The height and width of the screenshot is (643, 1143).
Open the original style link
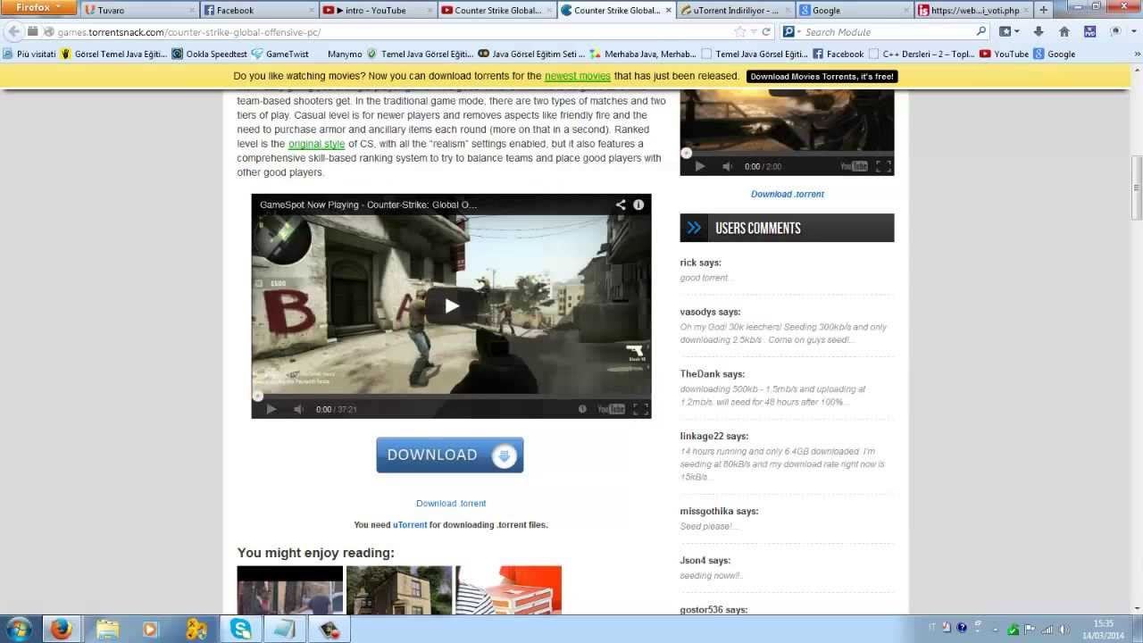pos(316,144)
